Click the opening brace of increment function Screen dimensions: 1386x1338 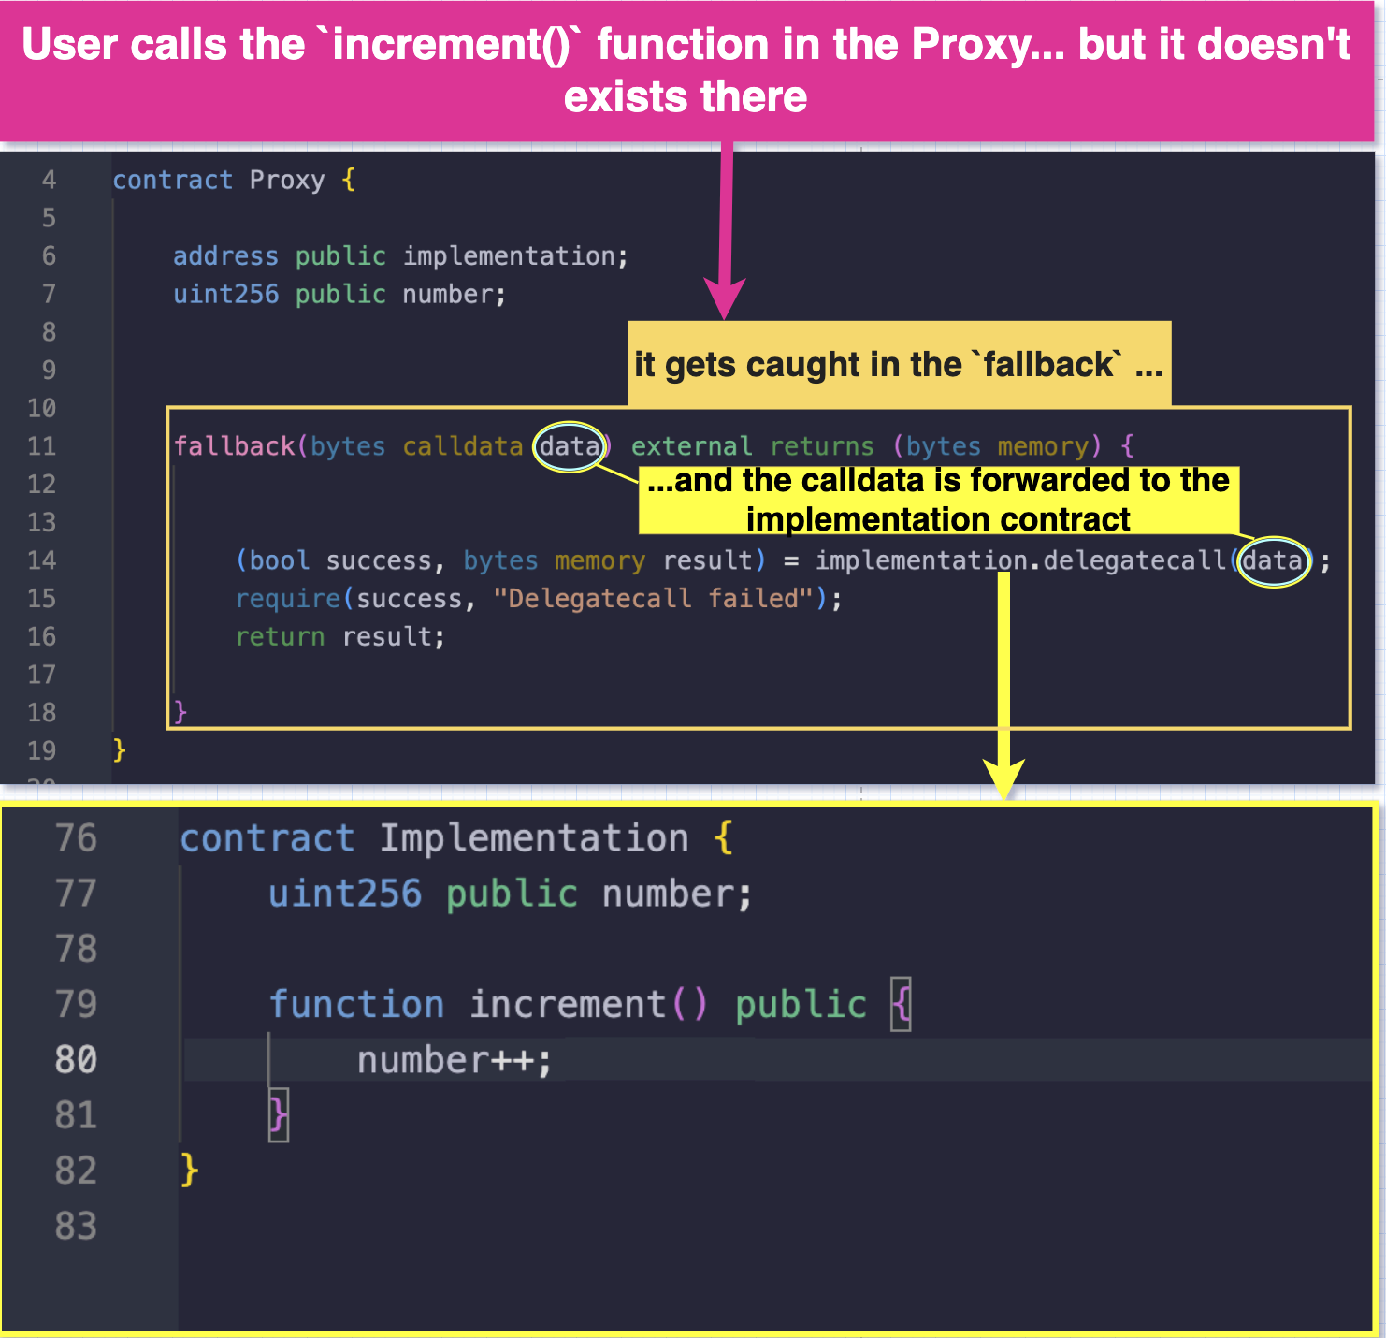point(901,1004)
